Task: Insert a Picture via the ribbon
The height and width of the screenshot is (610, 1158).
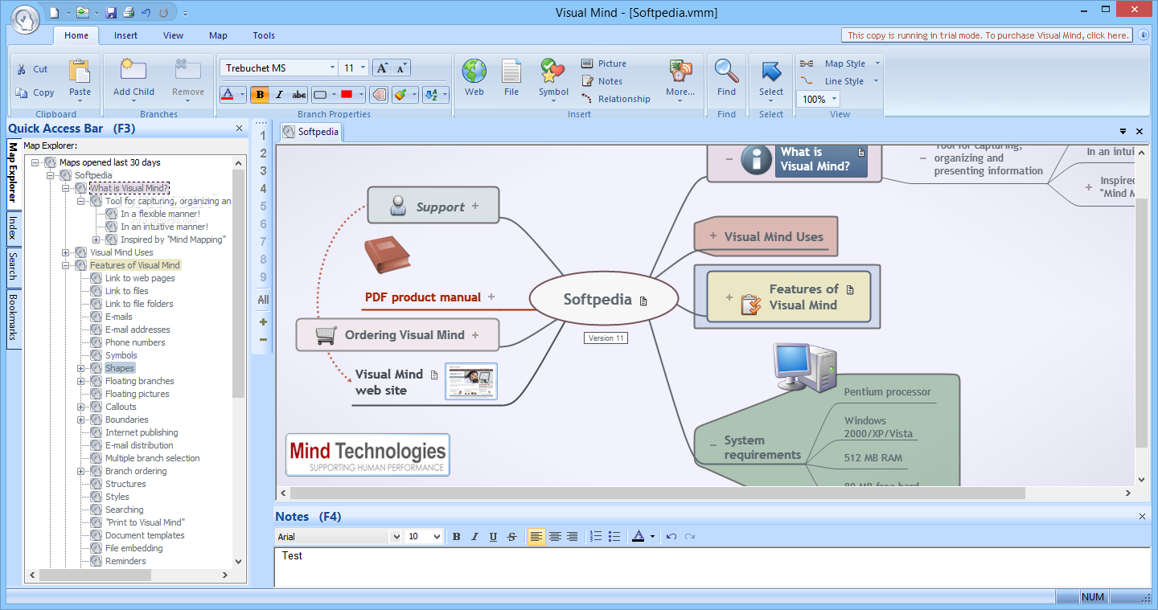Action: coord(604,63)
